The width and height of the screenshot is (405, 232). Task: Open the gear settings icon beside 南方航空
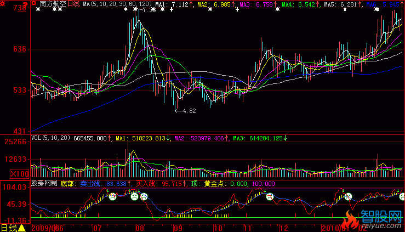tap(34, 4)
